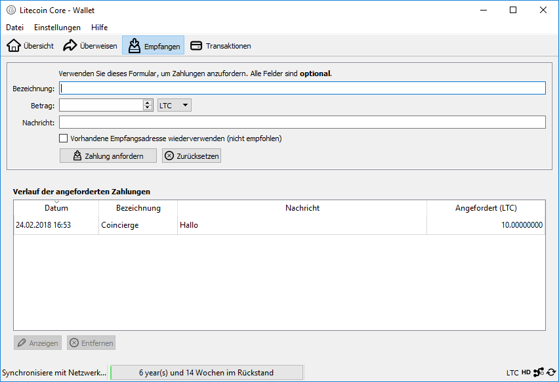
Task: Enable reuse of existing receiving address
Action: click(64, 138)
